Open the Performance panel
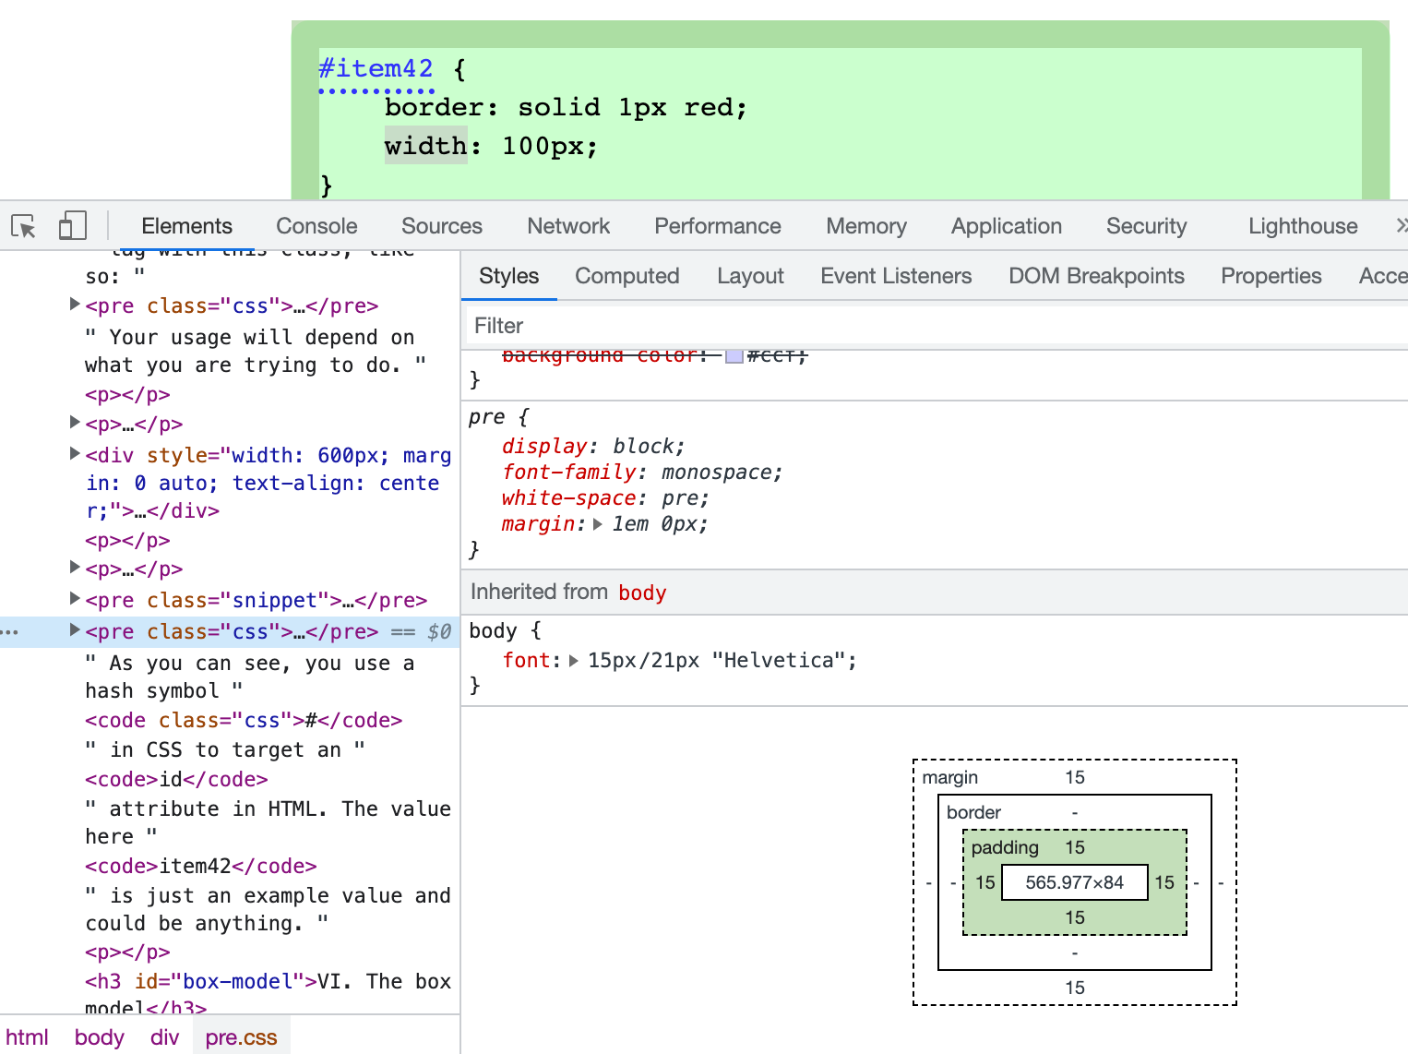 (718, 226)
